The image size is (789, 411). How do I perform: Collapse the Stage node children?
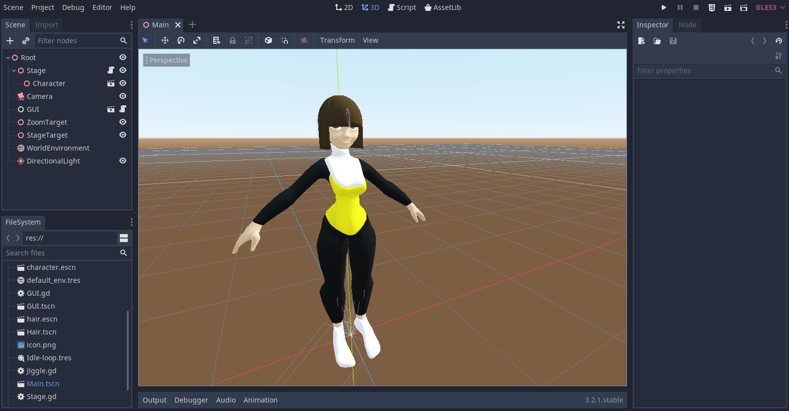[14, 71]
